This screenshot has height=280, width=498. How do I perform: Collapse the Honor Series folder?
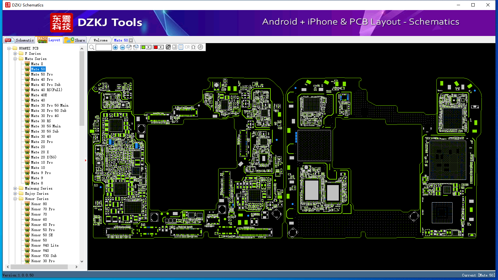point(15,199)
